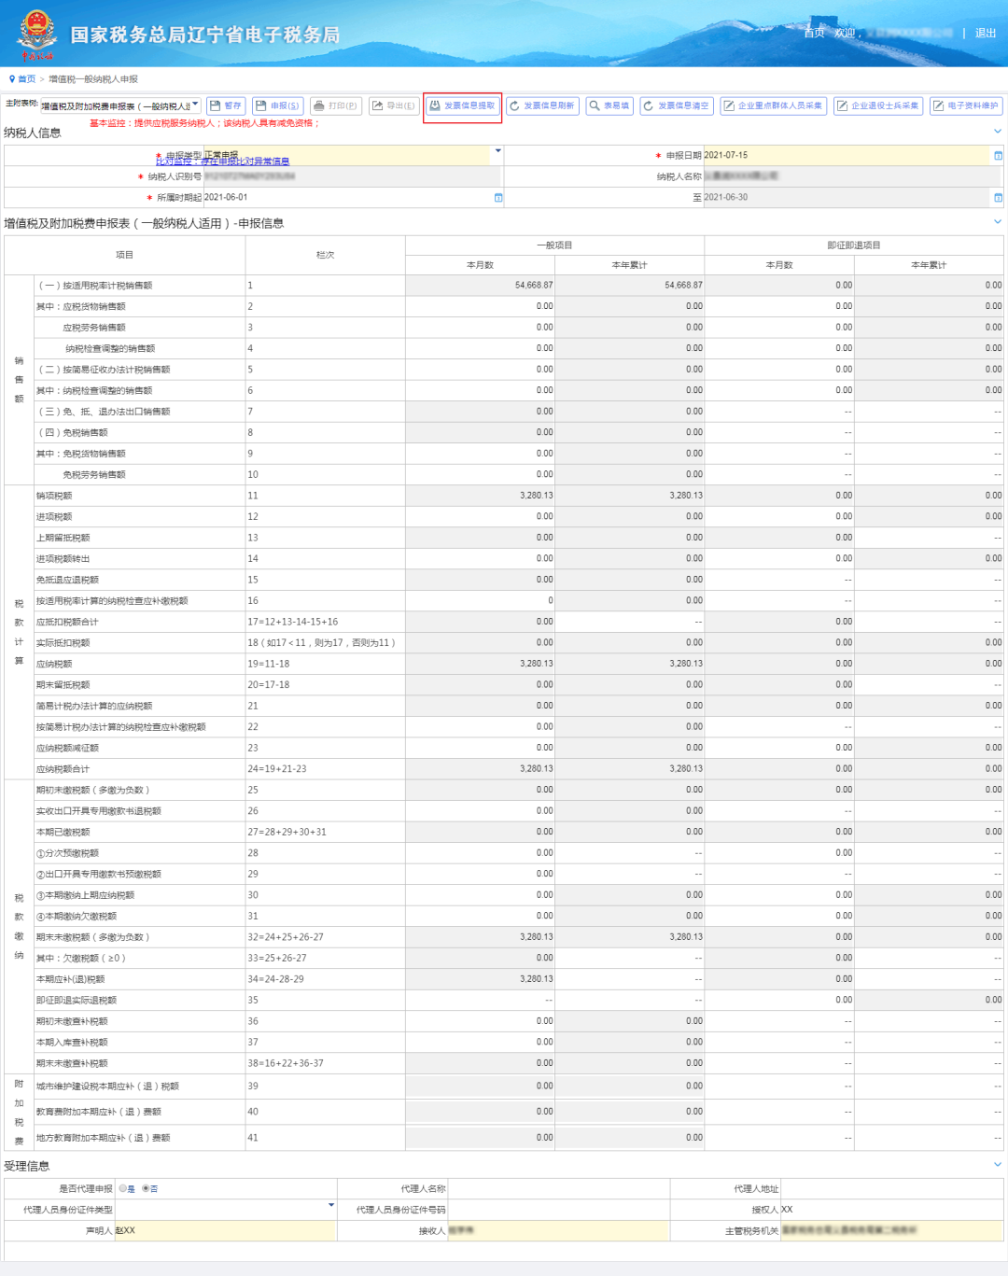
Task: Click the 比对监控 abnormal info link
Action: tap(222, 162)
